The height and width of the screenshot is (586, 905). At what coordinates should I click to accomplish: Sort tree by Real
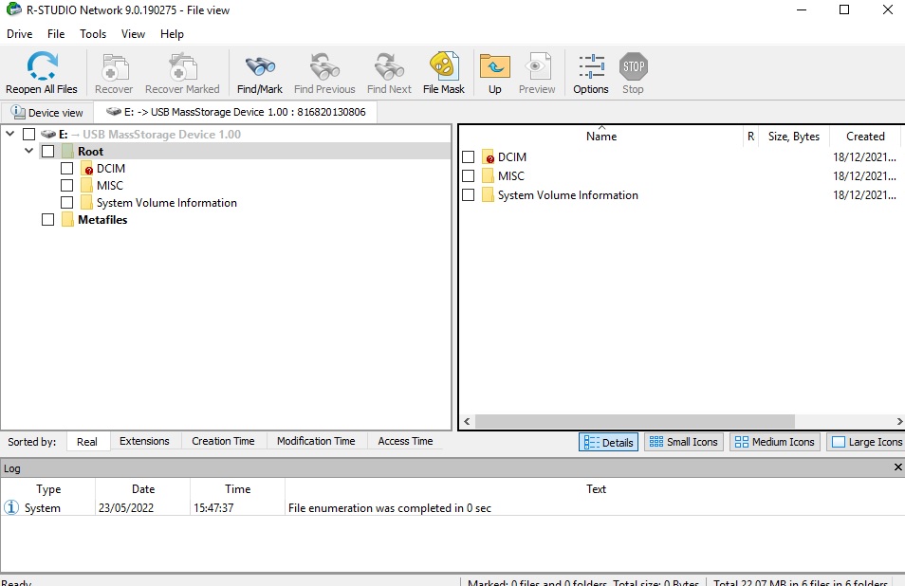(87, 441)
